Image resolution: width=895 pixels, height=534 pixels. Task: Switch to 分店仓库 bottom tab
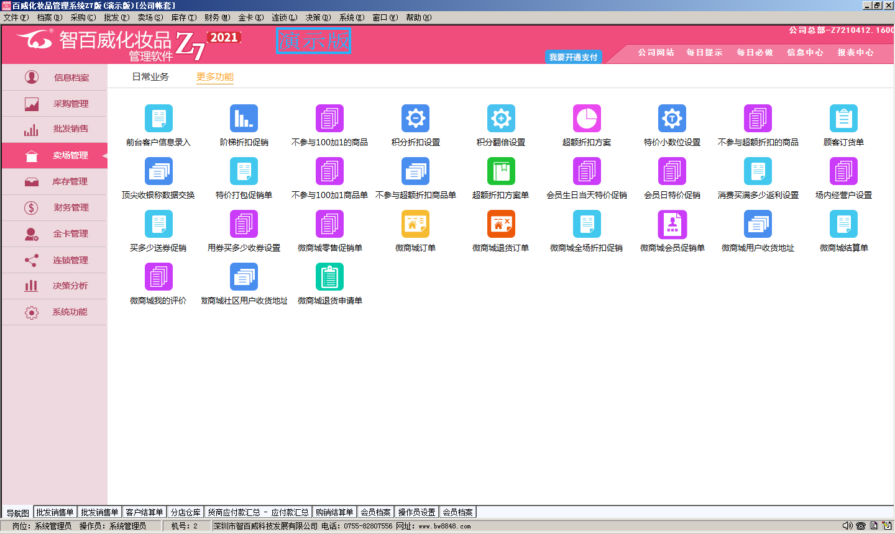pos(186,512)
